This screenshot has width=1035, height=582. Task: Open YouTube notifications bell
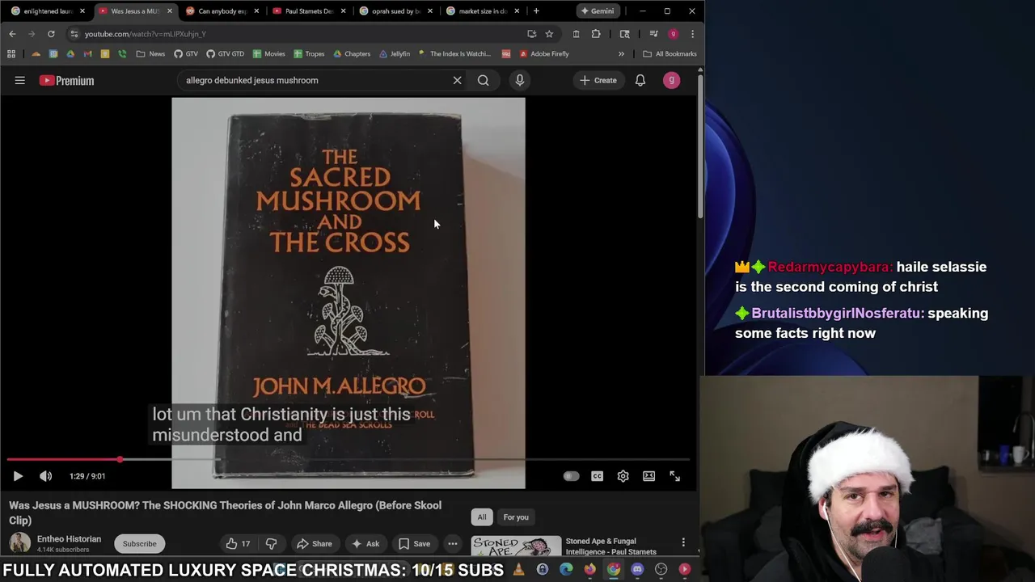[640, 80]
